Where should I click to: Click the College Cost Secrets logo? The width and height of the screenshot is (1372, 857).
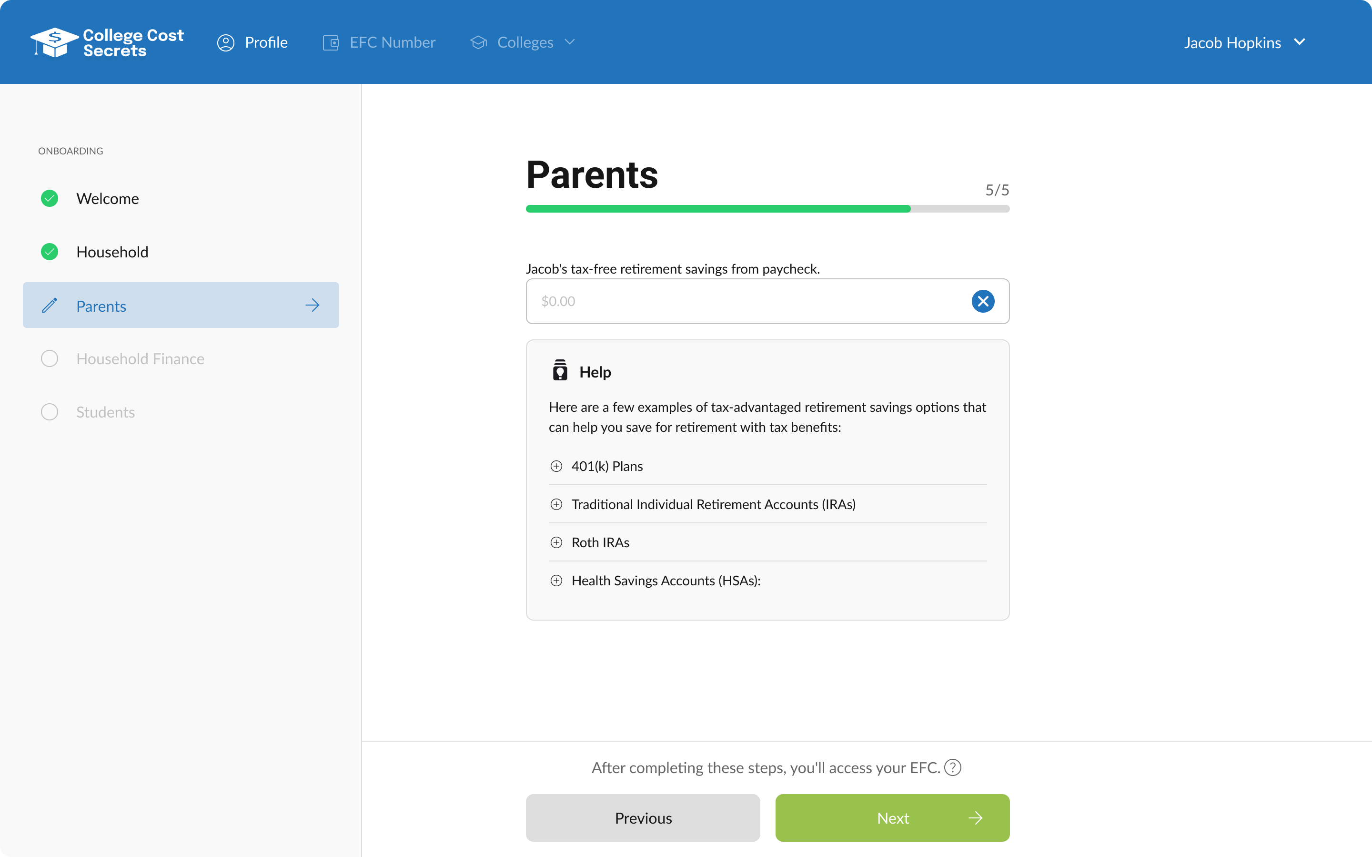(x=107, y=41)
